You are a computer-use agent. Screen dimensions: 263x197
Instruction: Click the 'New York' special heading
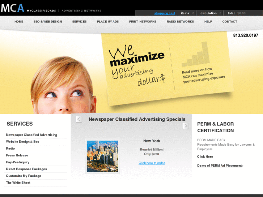click(152, 141)
